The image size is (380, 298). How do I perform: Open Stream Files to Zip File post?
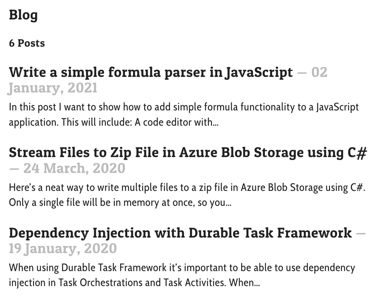click(x=188, y=153)
